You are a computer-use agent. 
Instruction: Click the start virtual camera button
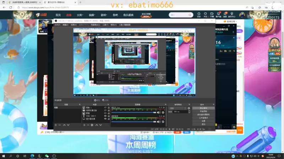[x=203, y=114]
